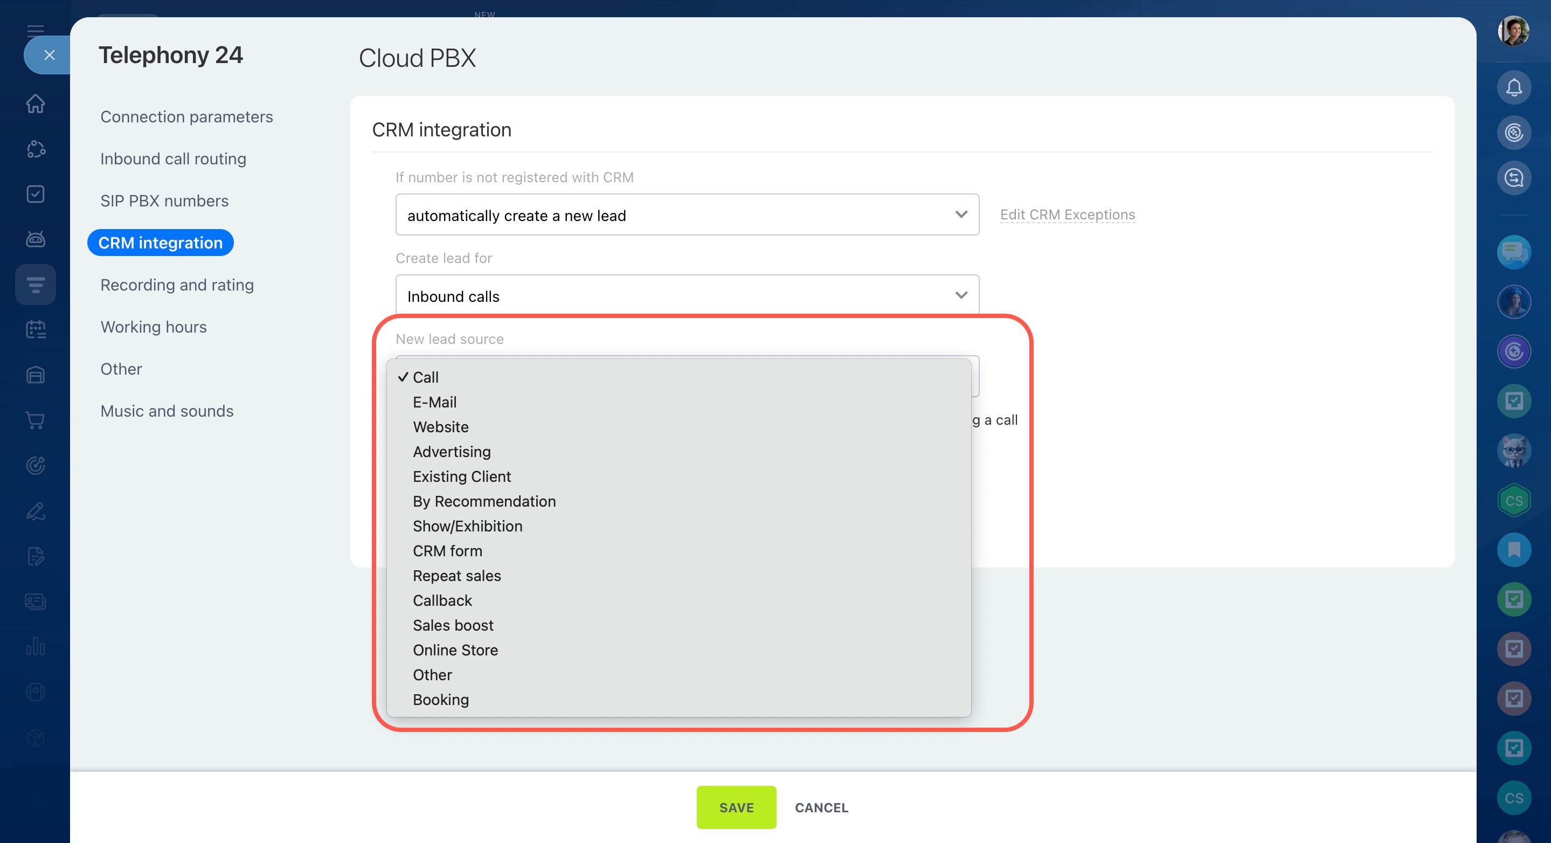Click the CANCEL button

click(821, 807)
